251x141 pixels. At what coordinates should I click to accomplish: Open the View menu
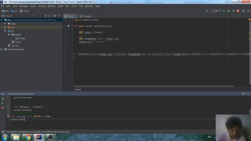coord(15,6)
